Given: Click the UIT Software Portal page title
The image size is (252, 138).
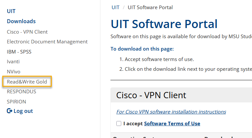Looking at the screenshot, I should [164, 24].
